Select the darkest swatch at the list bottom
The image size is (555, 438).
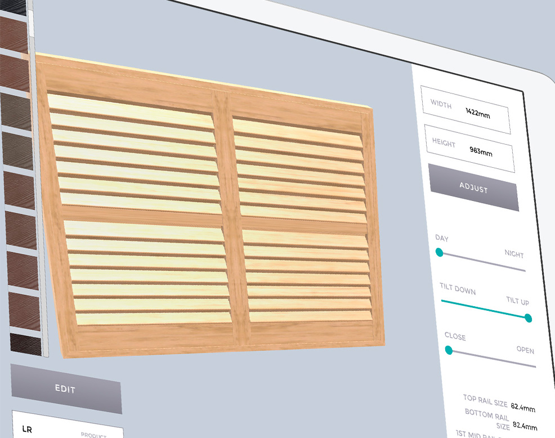(x=25, y=343)
